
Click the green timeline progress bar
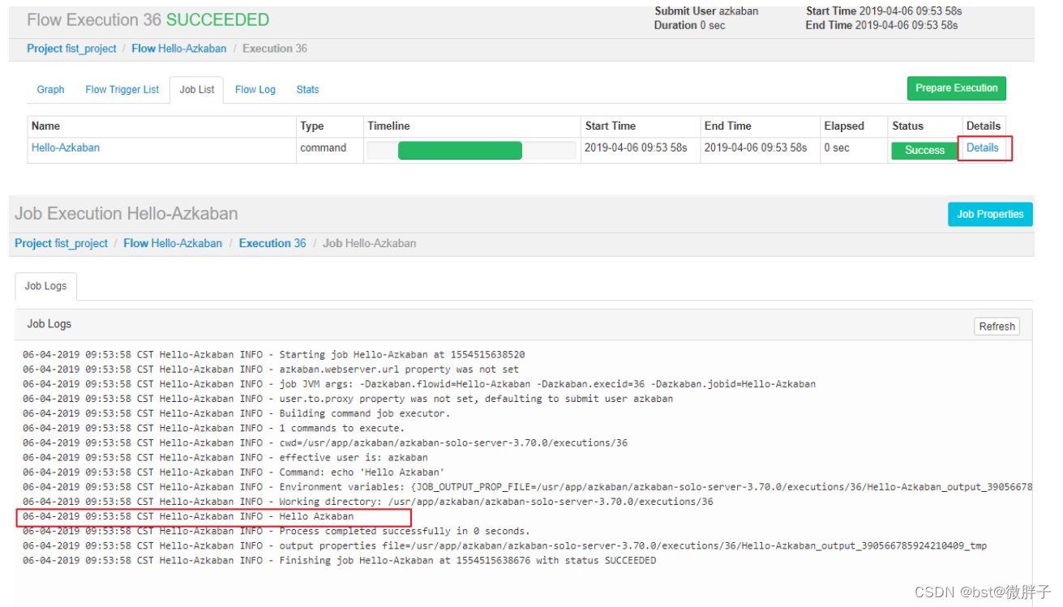tap(460, 150)
